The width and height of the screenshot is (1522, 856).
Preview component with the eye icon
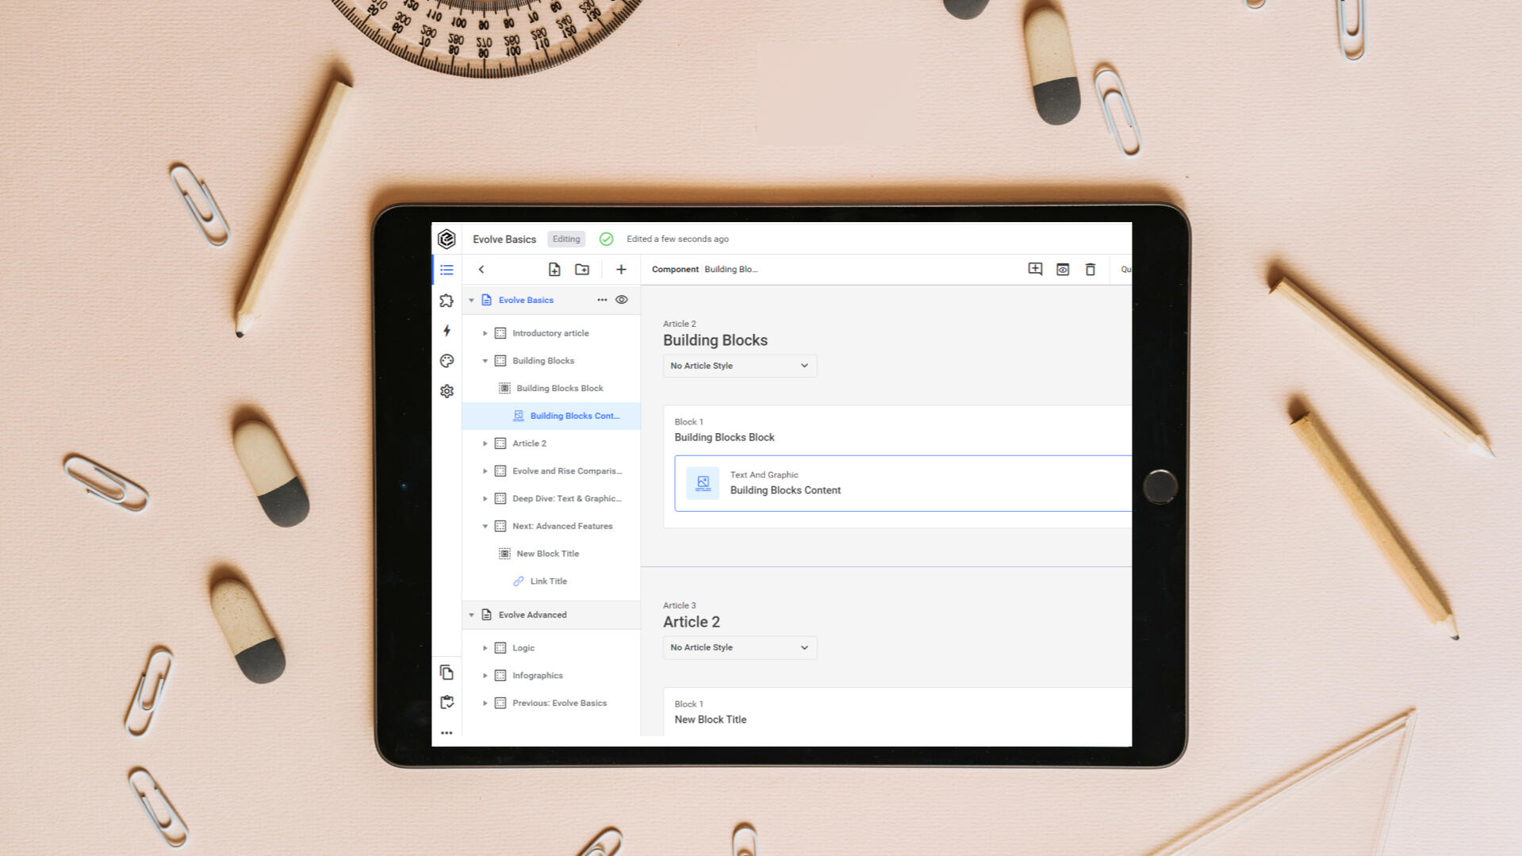1062,269
